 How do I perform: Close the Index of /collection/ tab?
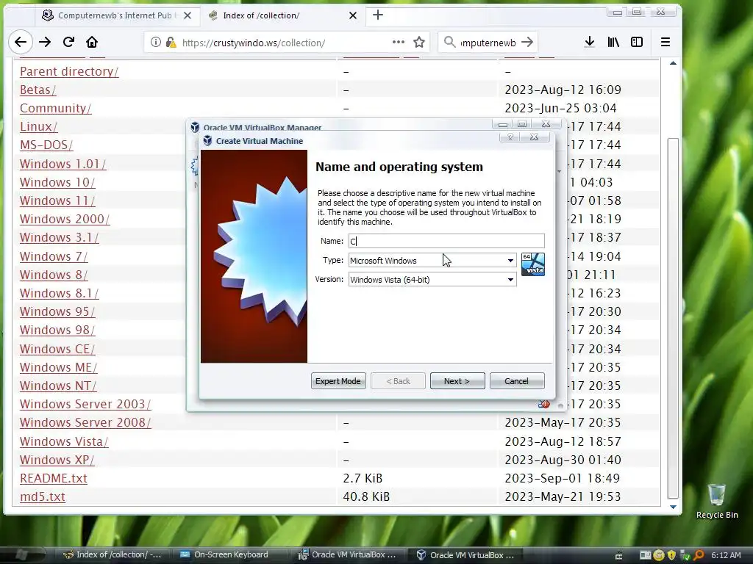pos(353,15)
